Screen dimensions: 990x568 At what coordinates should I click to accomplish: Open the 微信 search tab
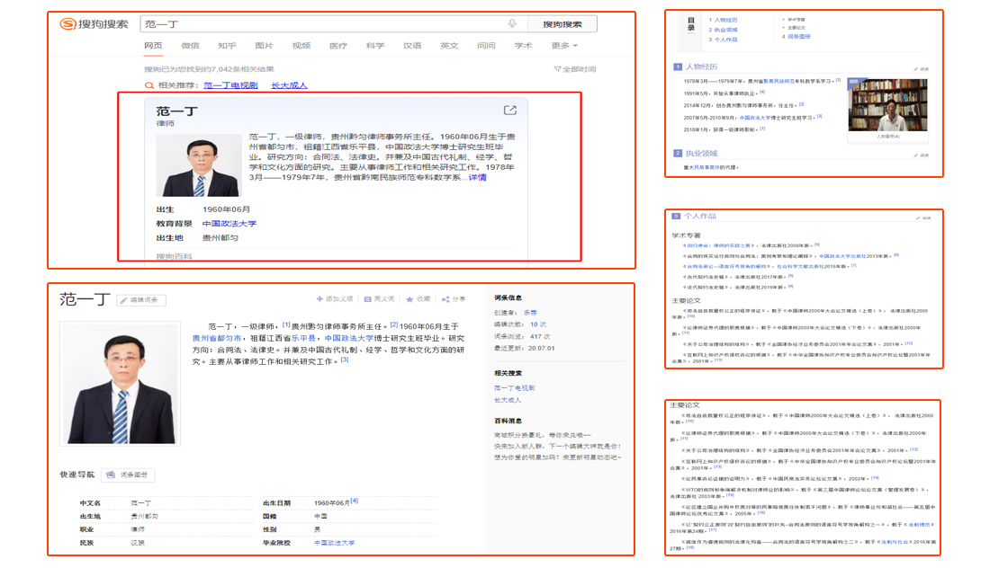click(x=189, y=45)
